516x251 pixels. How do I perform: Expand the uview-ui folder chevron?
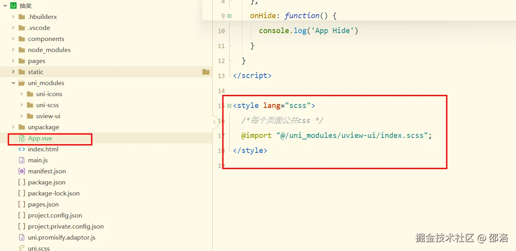(21, 116)
